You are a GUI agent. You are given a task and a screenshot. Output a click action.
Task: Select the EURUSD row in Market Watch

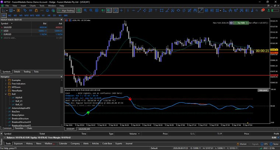click(x=32, y=34)
